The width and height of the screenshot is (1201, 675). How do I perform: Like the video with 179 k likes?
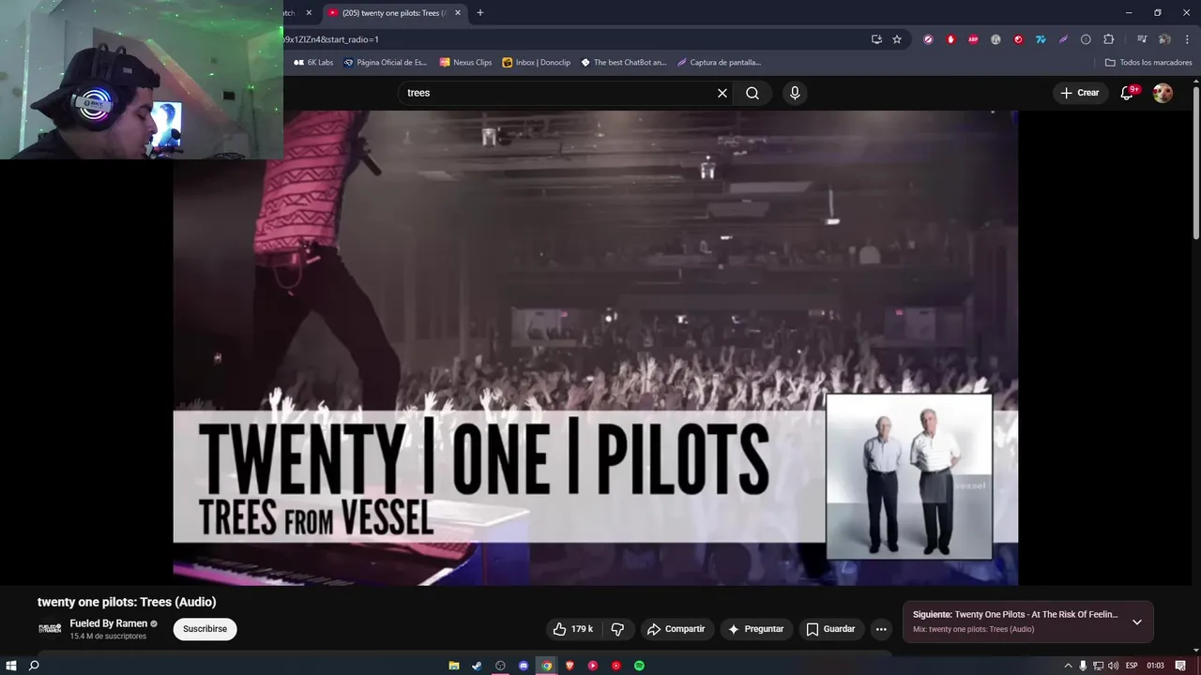pyautogui.click(x=572, y=629)
